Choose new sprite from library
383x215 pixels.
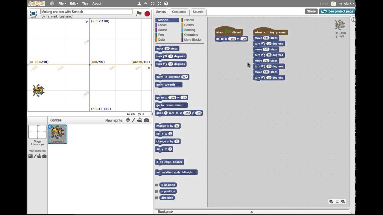128,120
